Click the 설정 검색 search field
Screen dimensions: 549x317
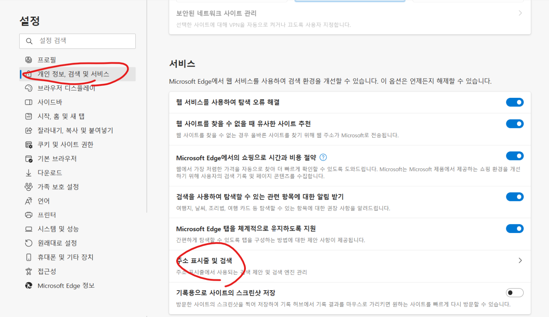pos(78,41)
